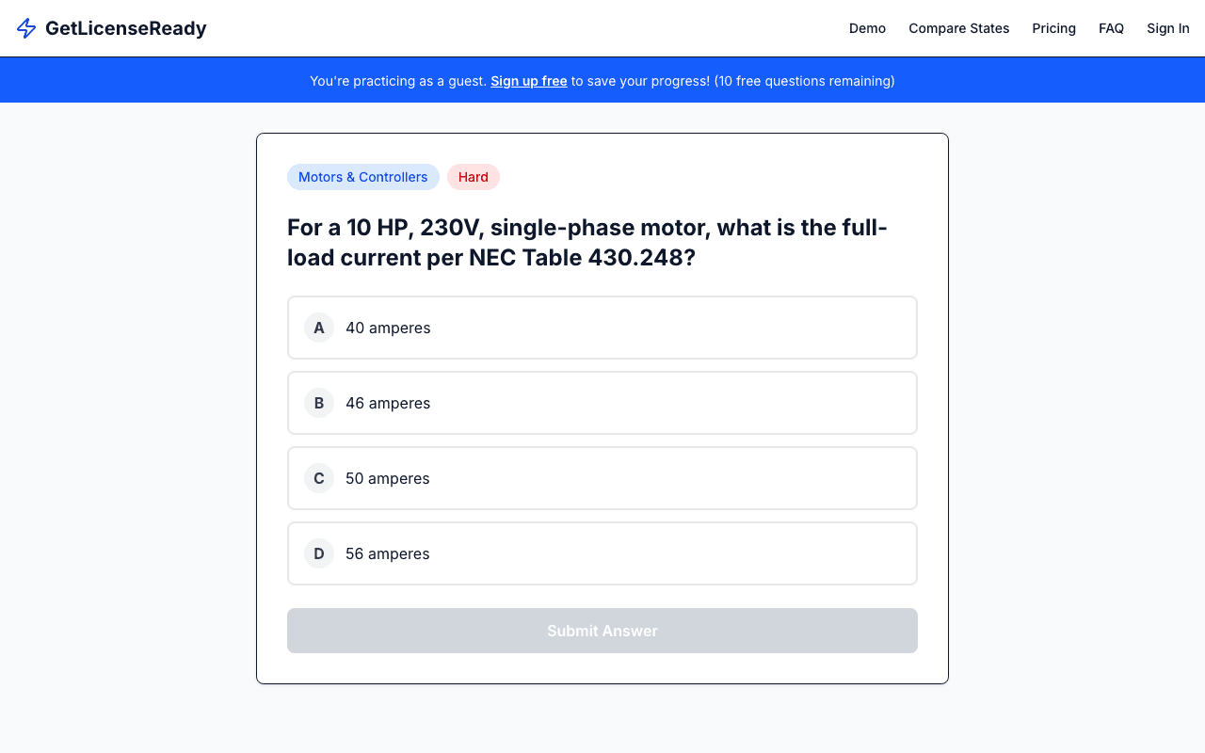
Task: Open the FAQ page
Action: 1111,28
